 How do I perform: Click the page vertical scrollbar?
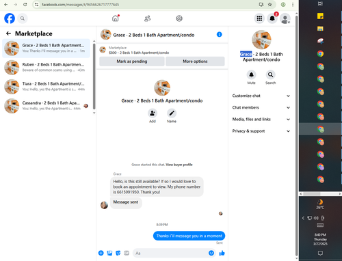pyautogui.click(x=296, y=137)
